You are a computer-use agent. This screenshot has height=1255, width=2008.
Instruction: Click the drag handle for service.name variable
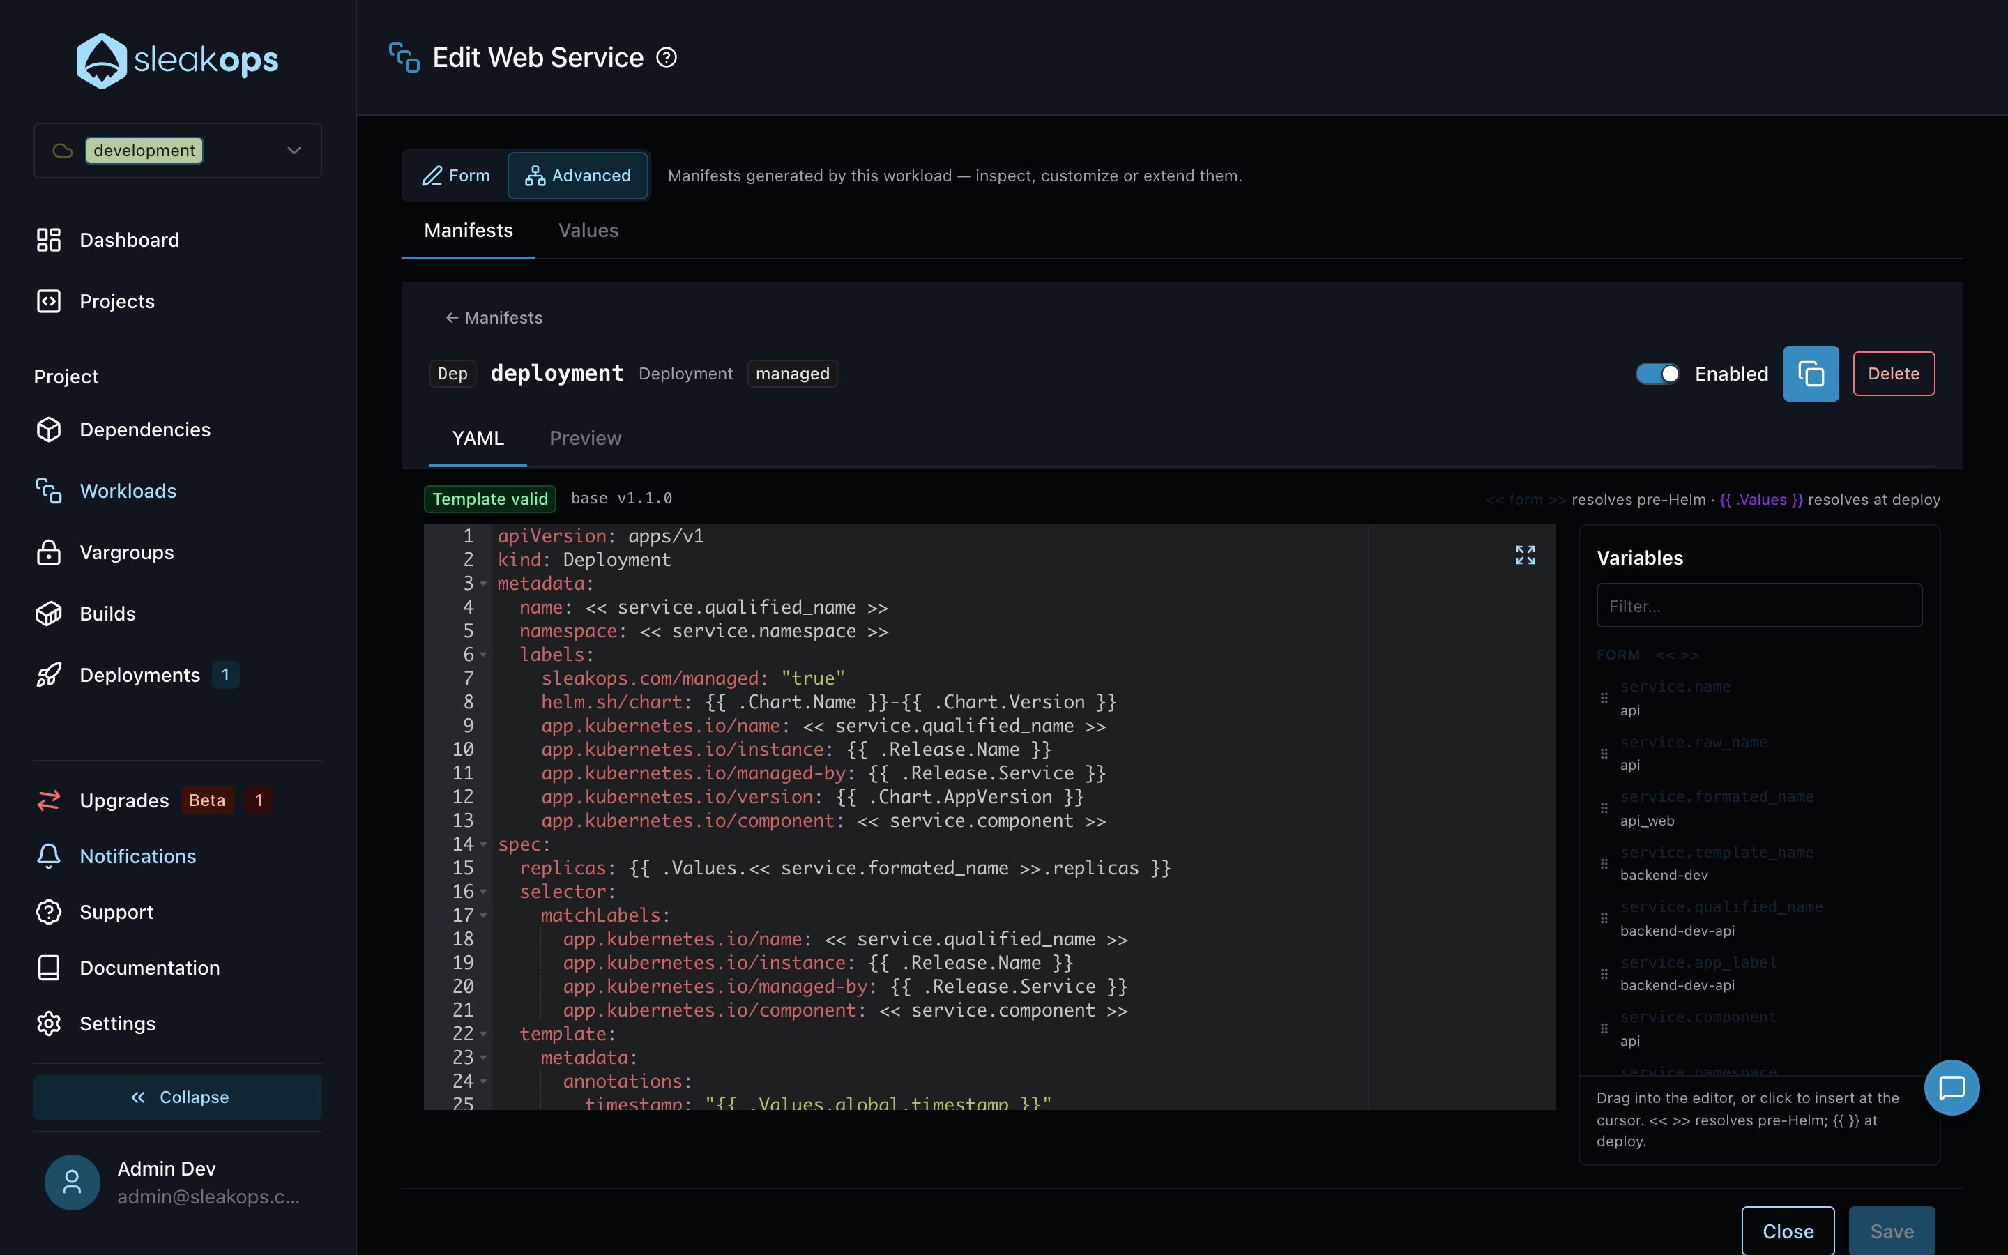pyautogui.click(x=1604, y=698)
